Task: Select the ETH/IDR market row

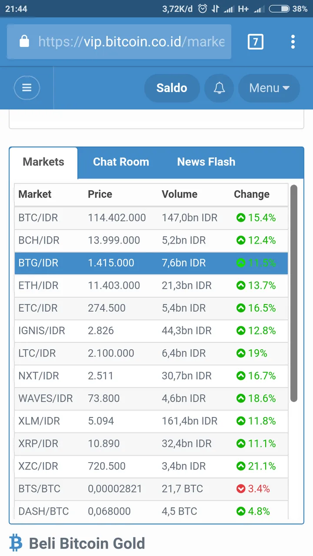Action: [x=151, y=285]
